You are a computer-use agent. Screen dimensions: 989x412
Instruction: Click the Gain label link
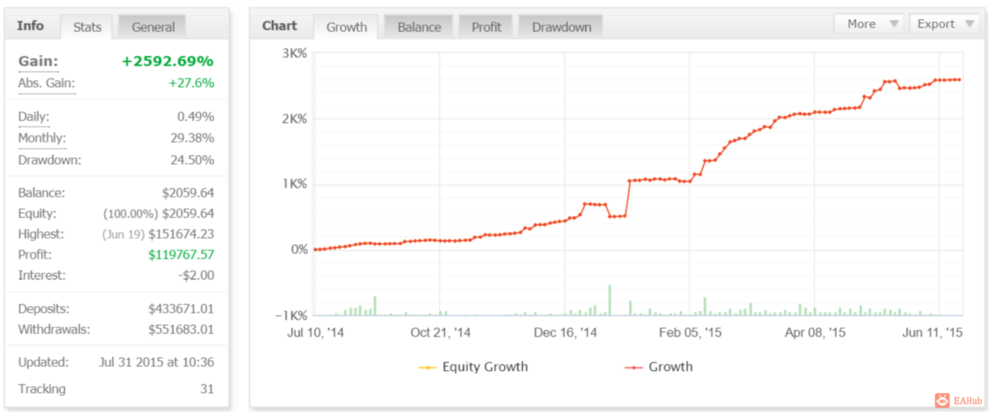coord(38,61)
